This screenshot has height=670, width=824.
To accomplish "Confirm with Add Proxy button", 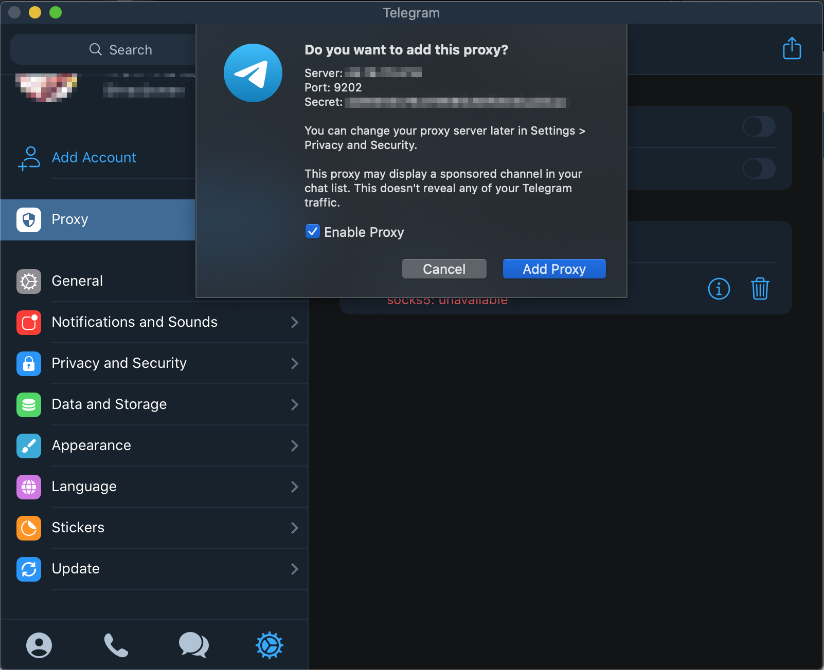I will [x=554, y=269].
